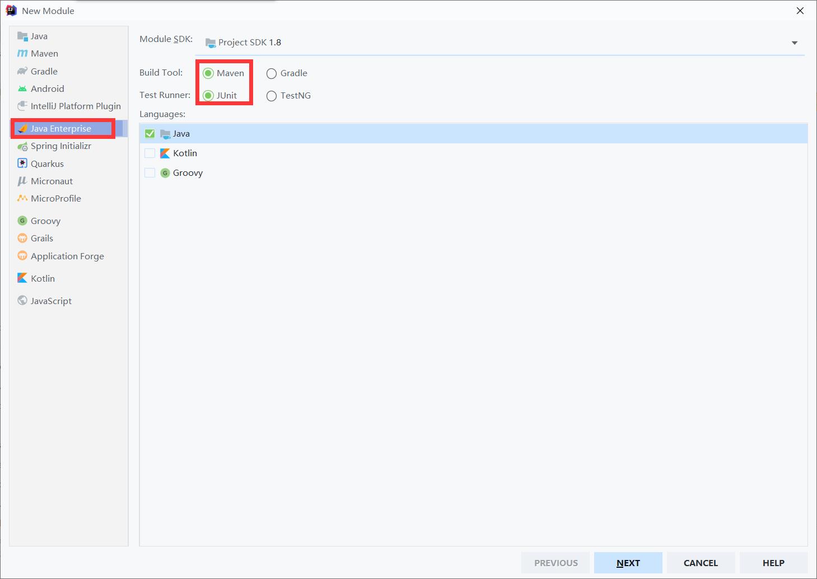This screenshot has height=579, width=817.
Task: Click the Spring Initializr icon
Action: tap(22, 146)
